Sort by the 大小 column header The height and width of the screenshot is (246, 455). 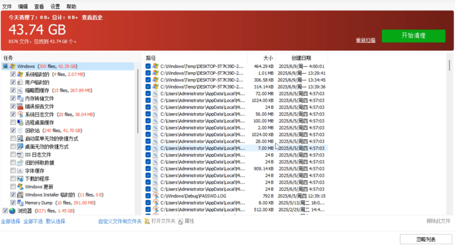[262, 58]
